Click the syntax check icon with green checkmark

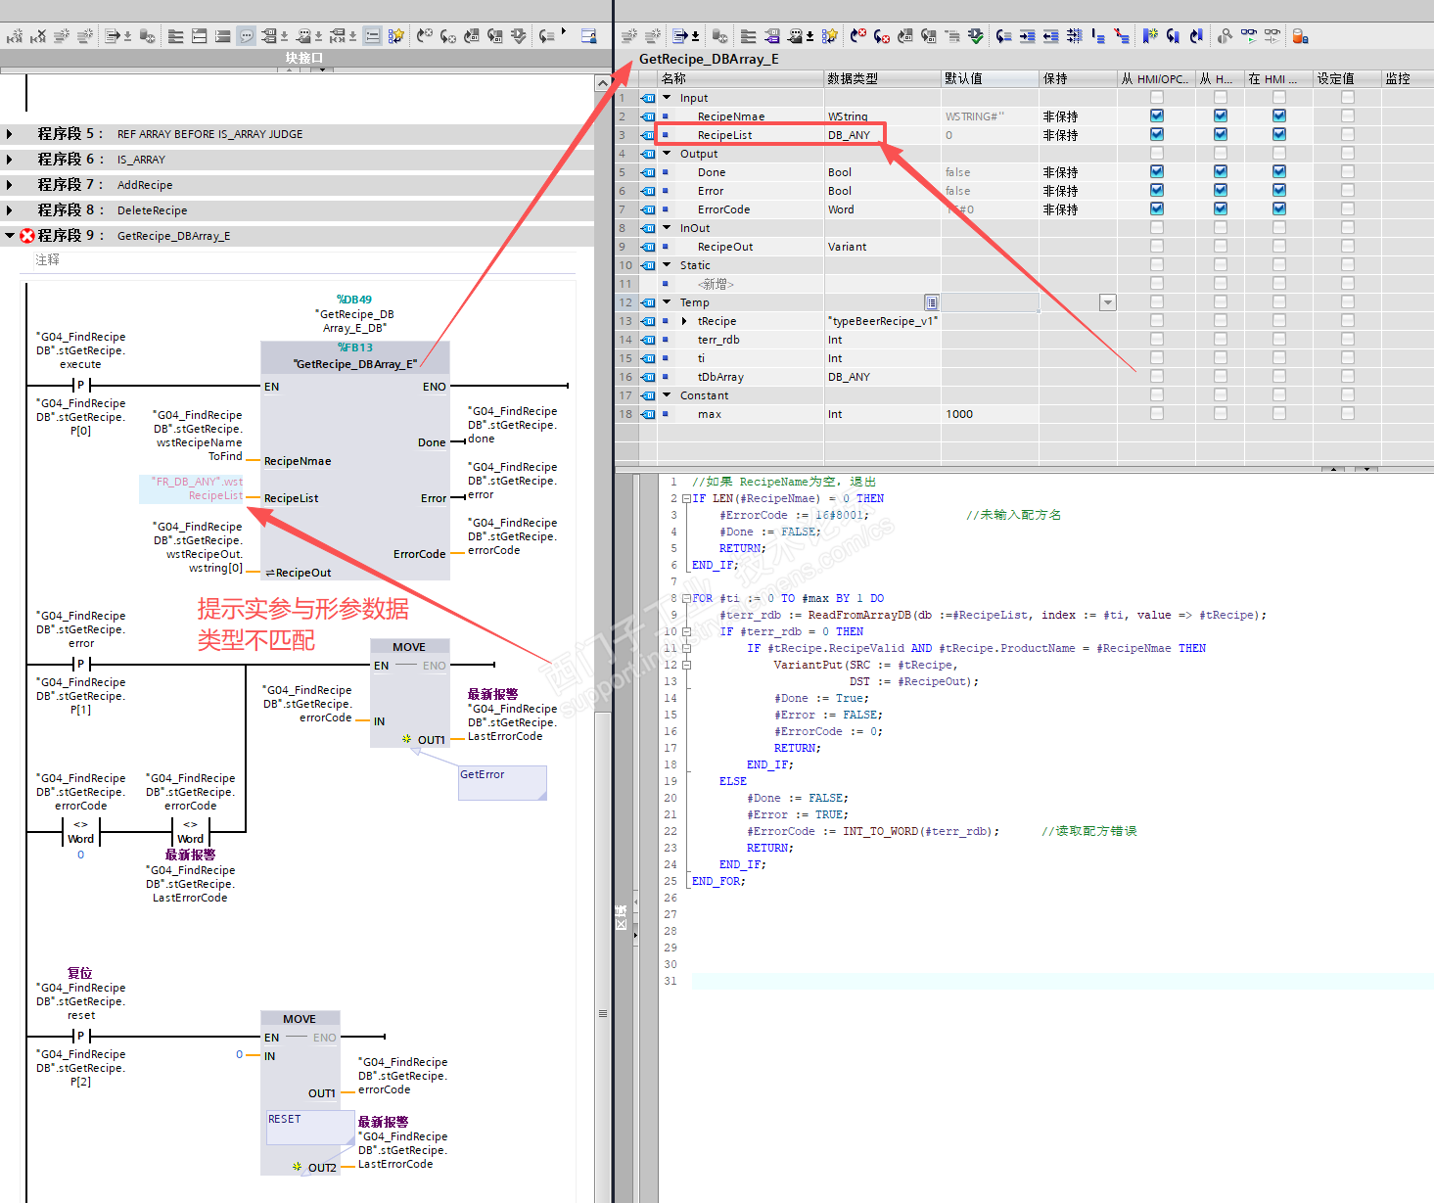tap(976, 36)
